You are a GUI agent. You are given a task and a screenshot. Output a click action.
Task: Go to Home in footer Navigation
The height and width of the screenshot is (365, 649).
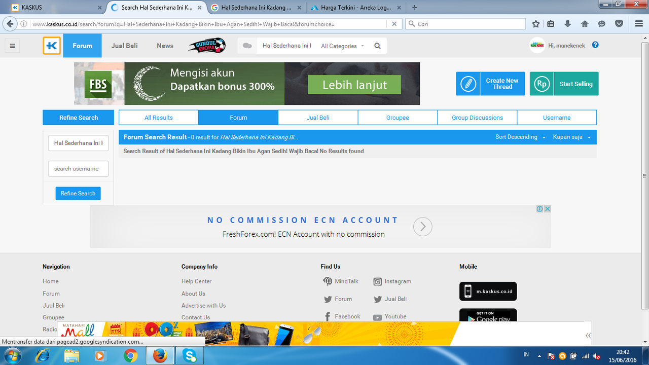50,281
